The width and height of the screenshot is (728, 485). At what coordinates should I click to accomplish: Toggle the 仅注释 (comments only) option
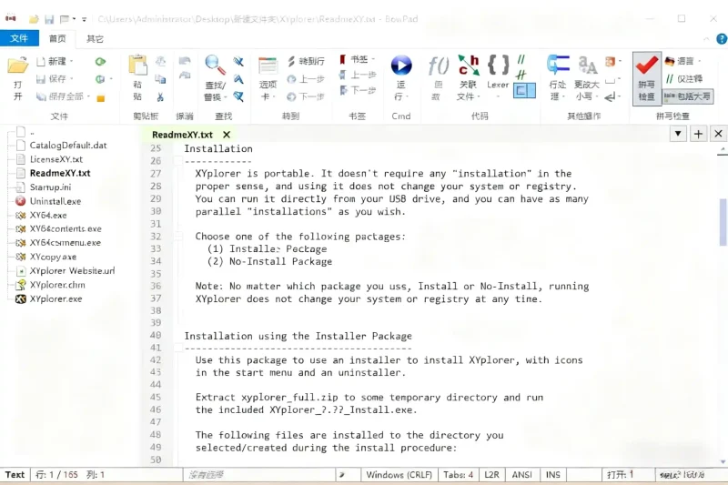pyautogui.click(x=682, y=78)
